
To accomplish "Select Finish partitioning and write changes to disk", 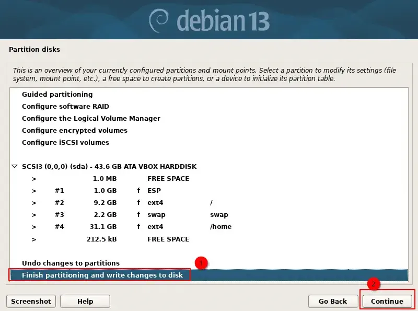I will point(102,275).
